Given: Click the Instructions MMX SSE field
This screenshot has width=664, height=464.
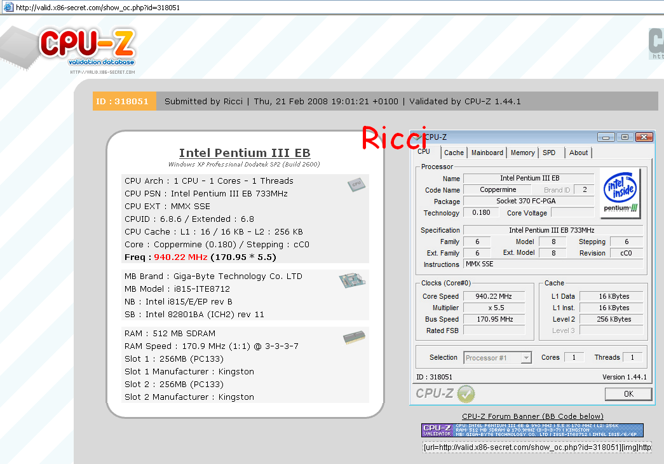Looking at the screenshot, I should 553,264.
